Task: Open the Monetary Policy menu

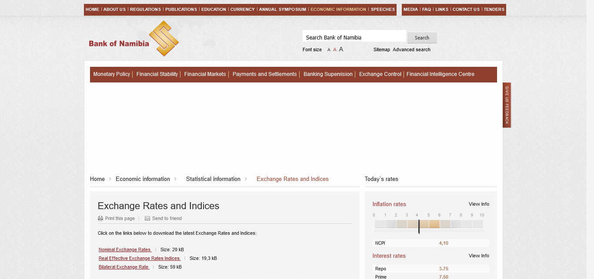Action: pos(111,74)
